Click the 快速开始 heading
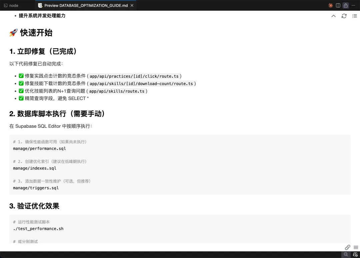Viewport: 360px width, 258px height. tap(36, 33)
